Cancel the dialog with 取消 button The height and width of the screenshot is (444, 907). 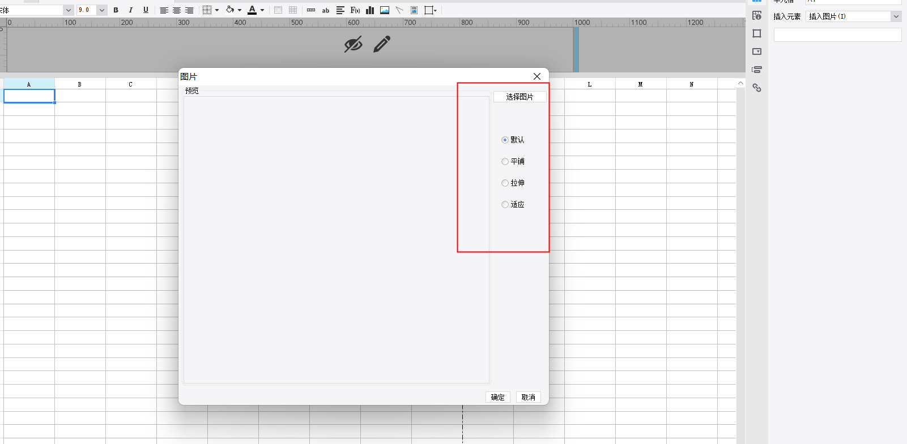point(529,397)
